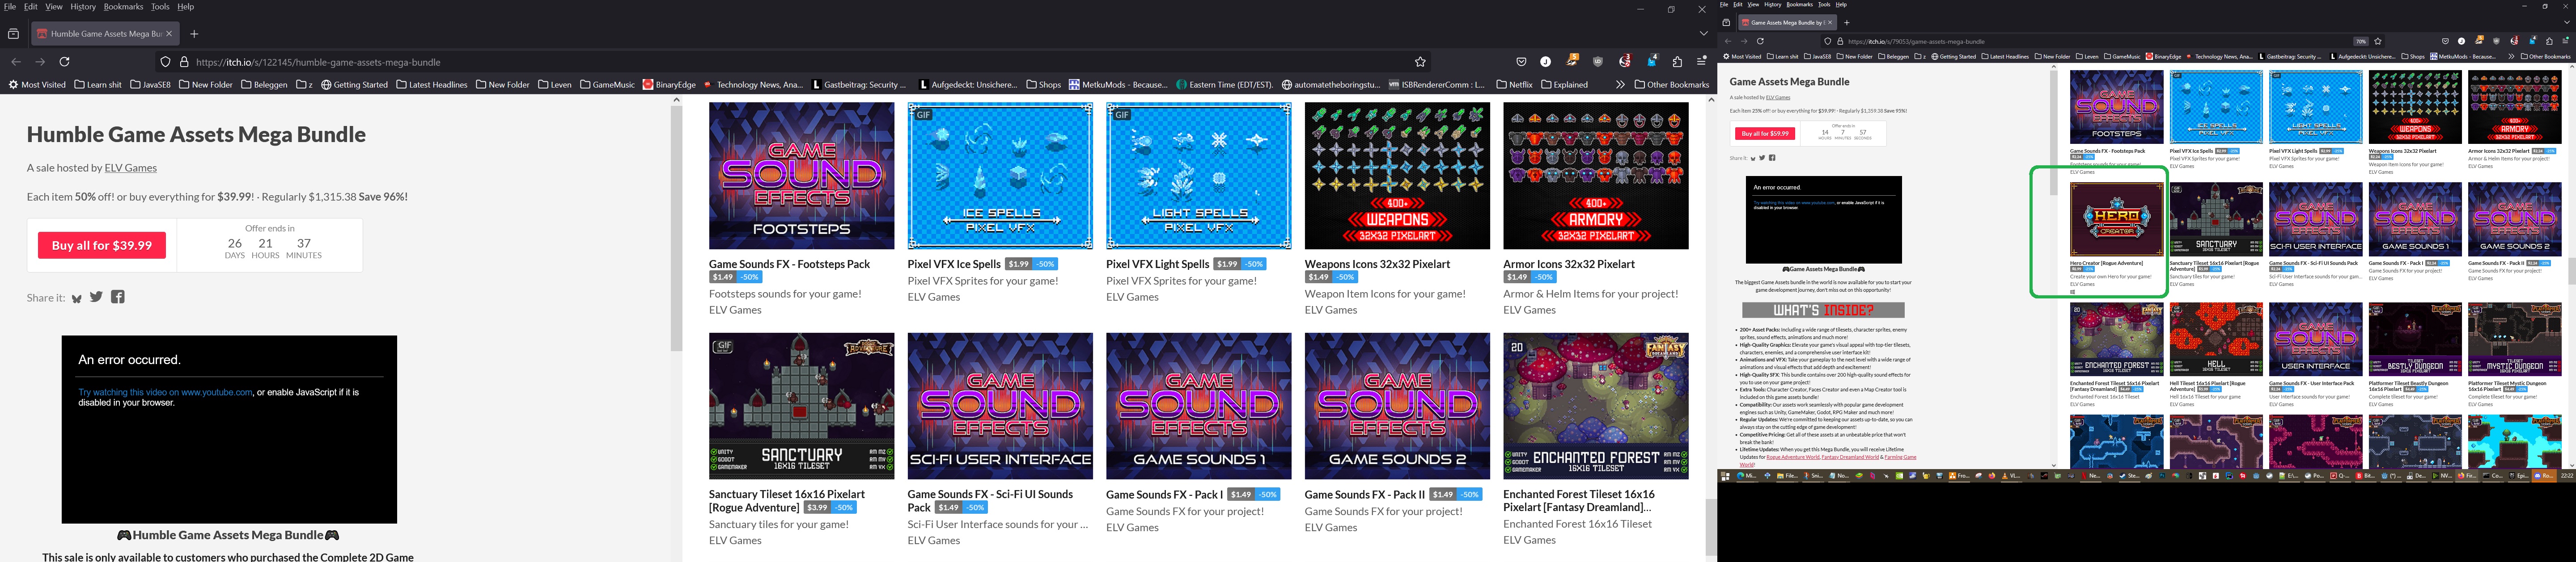The image size is (2576, 562).
Task: Open the extension with orange badge 5 in left window
Action: click(x=1572, y=61)
